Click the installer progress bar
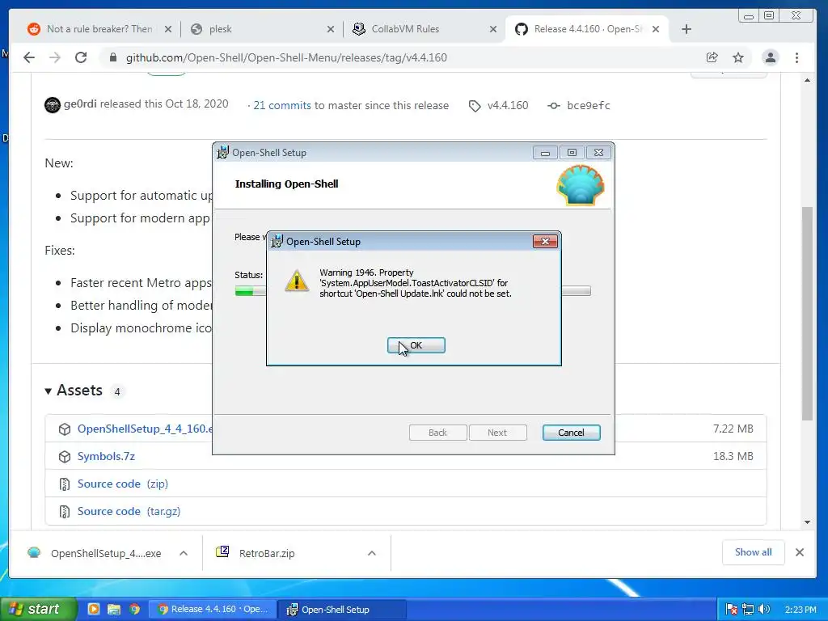 click(412, 291)
